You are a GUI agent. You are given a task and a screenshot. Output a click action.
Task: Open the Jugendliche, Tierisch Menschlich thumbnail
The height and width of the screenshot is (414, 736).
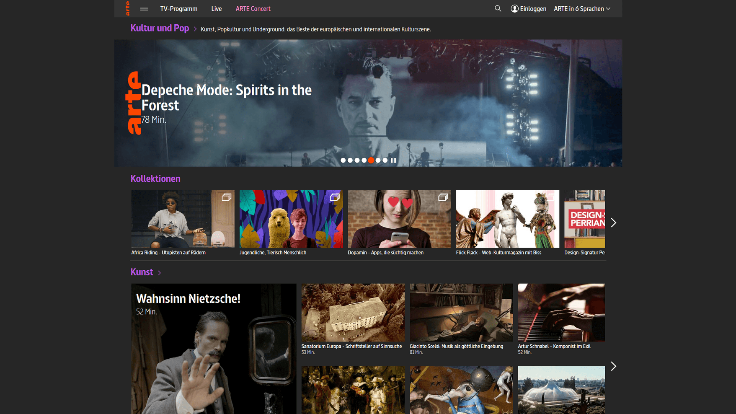(291, 219)
